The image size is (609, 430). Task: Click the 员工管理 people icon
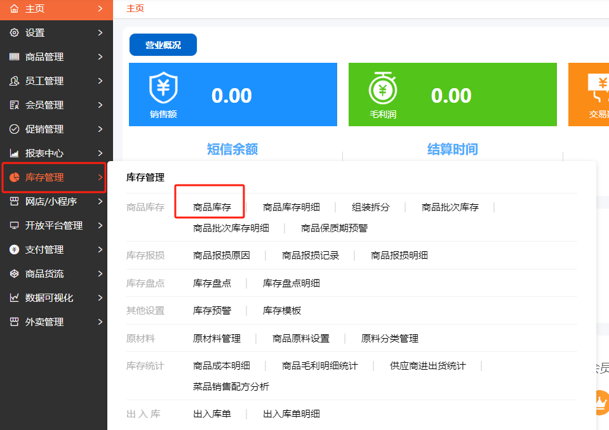14,81
